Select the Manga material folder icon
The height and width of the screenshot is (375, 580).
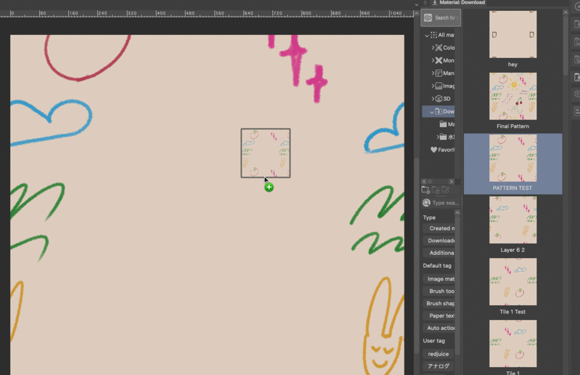tap(439, 73)
